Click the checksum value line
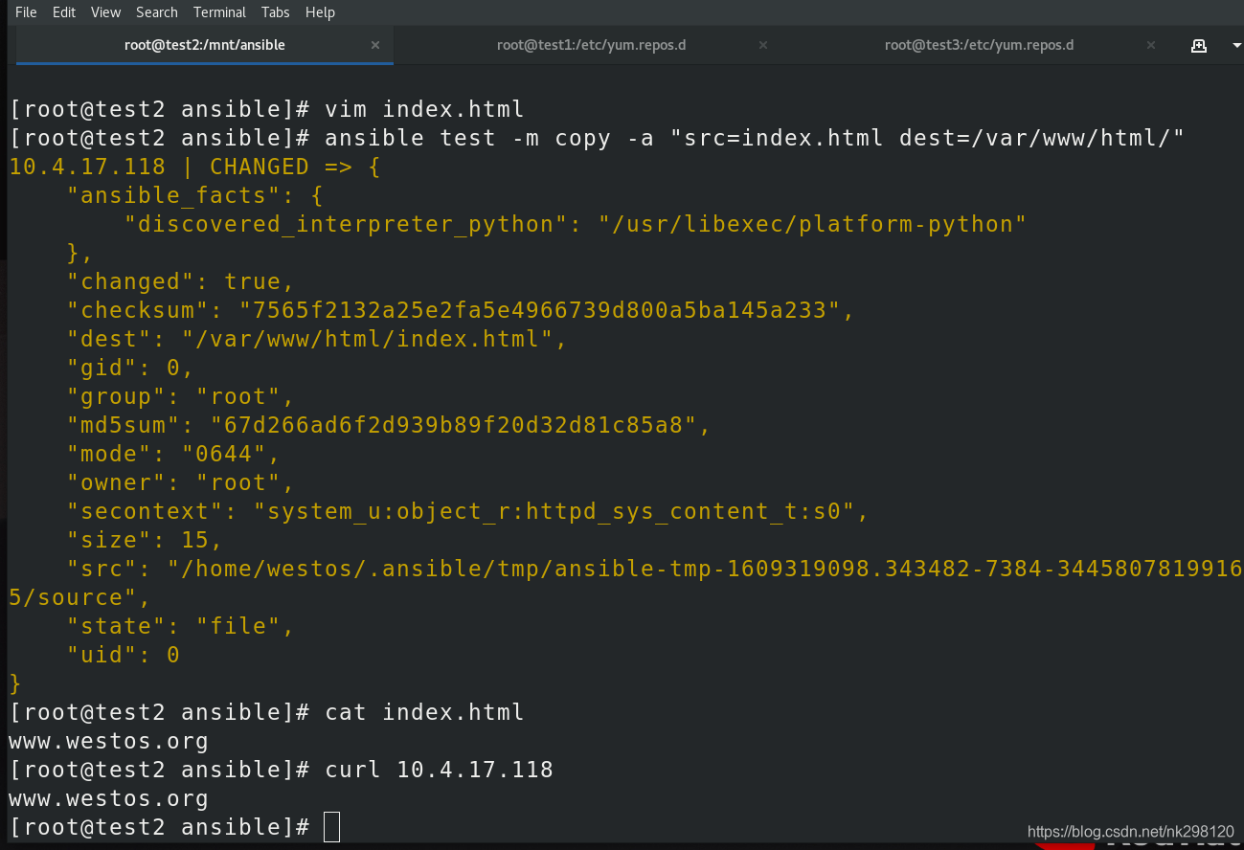The image size is (1244, 850). (460, 310)
